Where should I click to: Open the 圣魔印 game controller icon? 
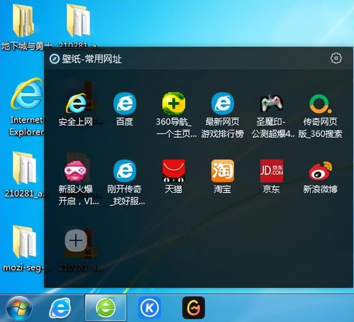[x=272, y=103]
